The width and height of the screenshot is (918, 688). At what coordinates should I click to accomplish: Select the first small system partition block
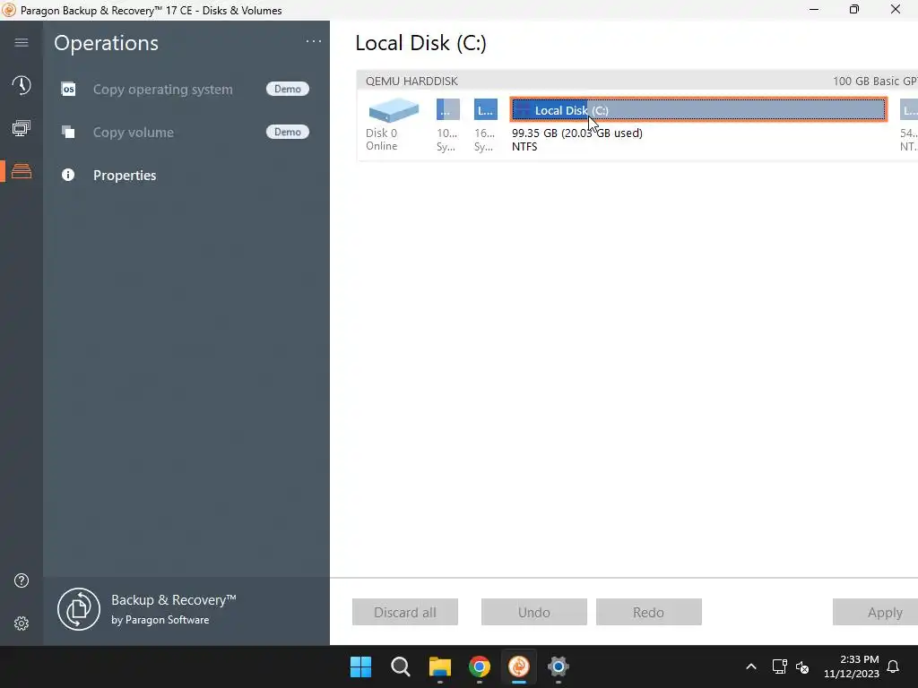448,109
